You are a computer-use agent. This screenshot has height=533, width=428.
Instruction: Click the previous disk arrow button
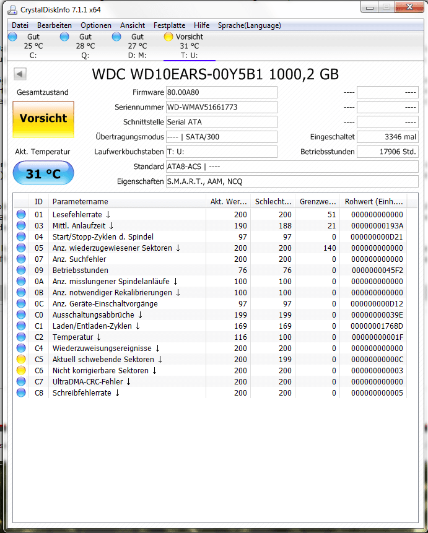[20, 74]
